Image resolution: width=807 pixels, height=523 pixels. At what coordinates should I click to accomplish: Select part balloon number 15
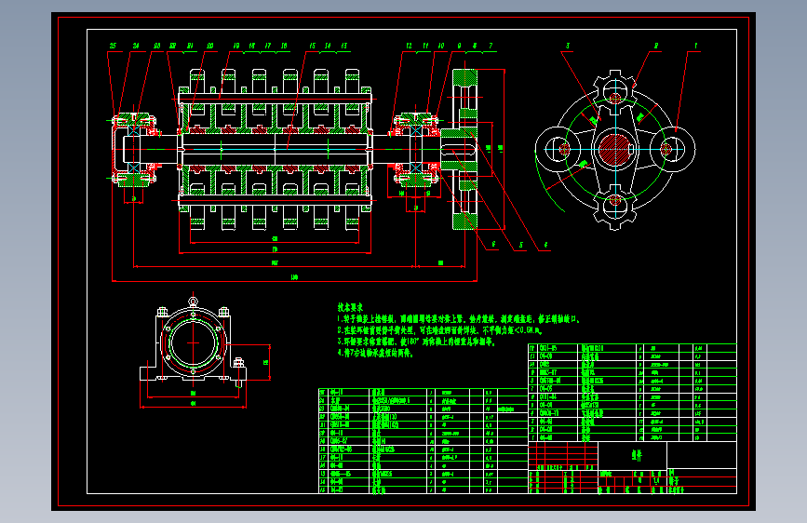click(313, 46)
